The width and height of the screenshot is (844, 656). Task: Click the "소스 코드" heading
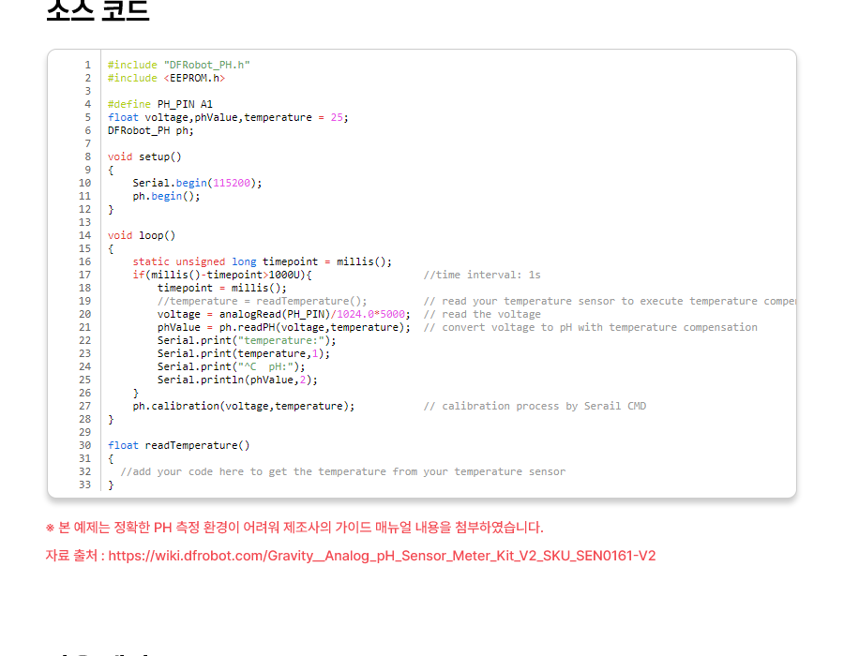[x=98, y=11]
